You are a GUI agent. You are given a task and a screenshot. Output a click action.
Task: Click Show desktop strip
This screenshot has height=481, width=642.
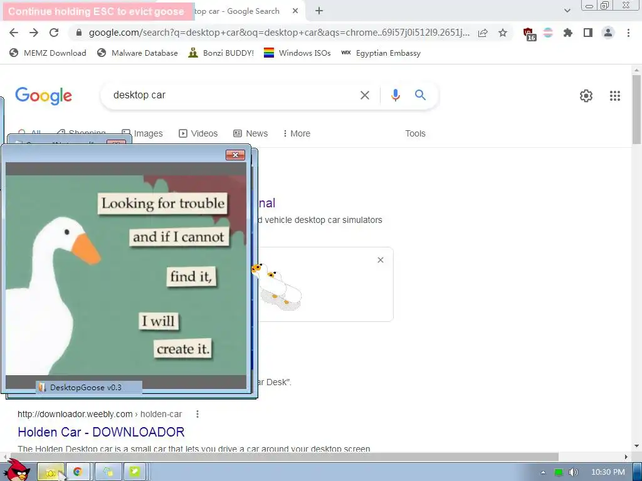637,472
